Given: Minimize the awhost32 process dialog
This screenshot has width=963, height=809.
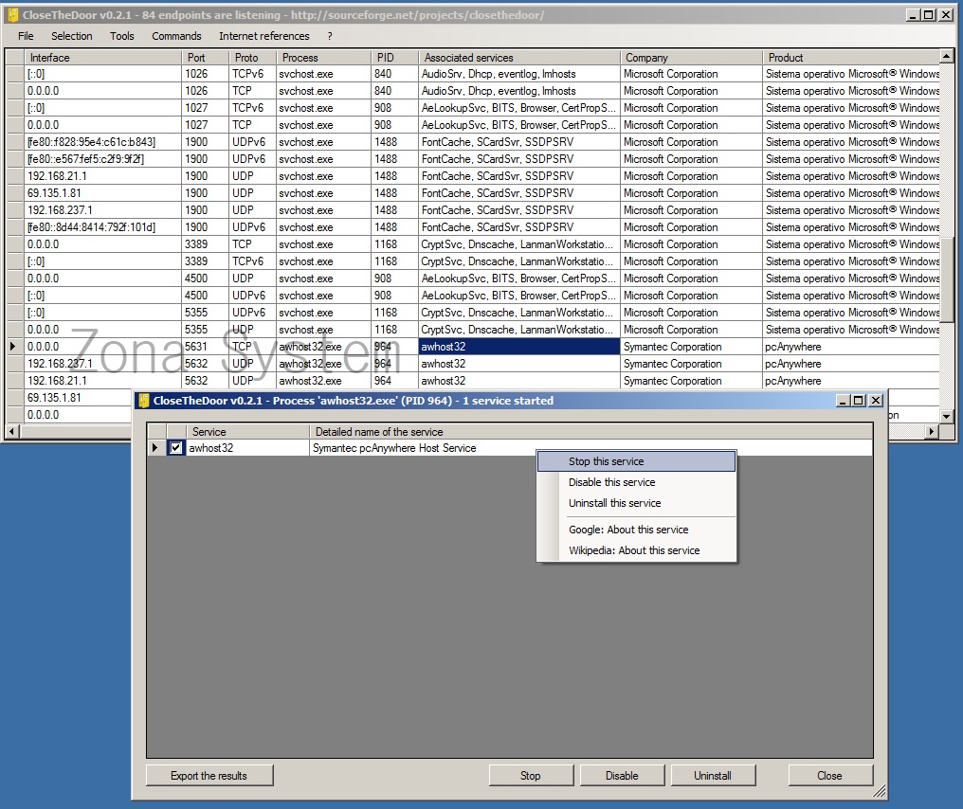Looking at the screenshot, I should pyautogui.click(x=844, y=401).
